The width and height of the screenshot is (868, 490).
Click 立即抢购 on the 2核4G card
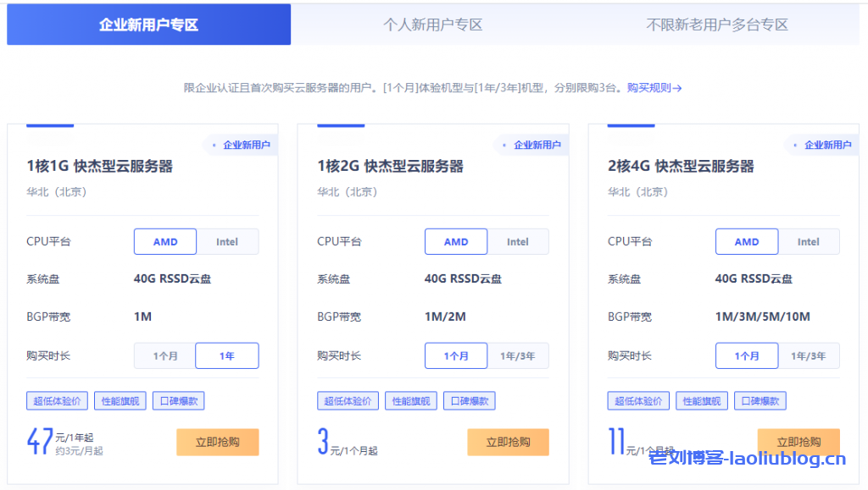[x=798, y=442]
